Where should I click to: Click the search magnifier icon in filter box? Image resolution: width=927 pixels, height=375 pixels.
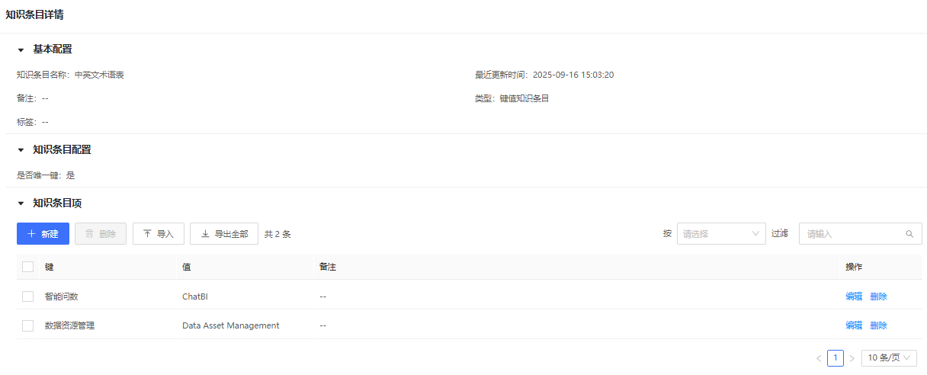pyautogui.click(x=909, y=234)
